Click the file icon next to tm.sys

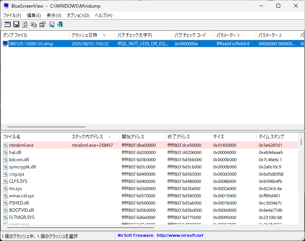[x=5, y=189]
